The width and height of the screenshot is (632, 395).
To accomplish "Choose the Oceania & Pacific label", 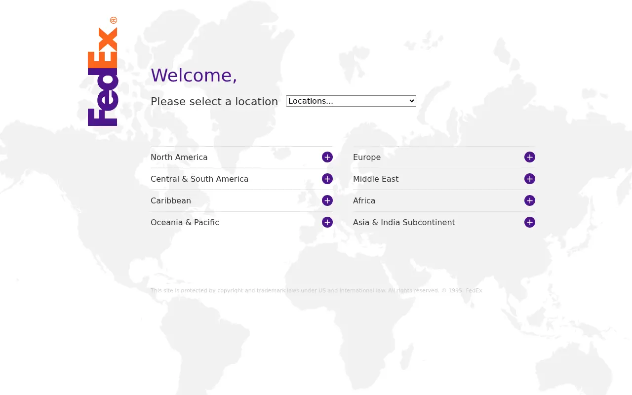I will [185, 222].
